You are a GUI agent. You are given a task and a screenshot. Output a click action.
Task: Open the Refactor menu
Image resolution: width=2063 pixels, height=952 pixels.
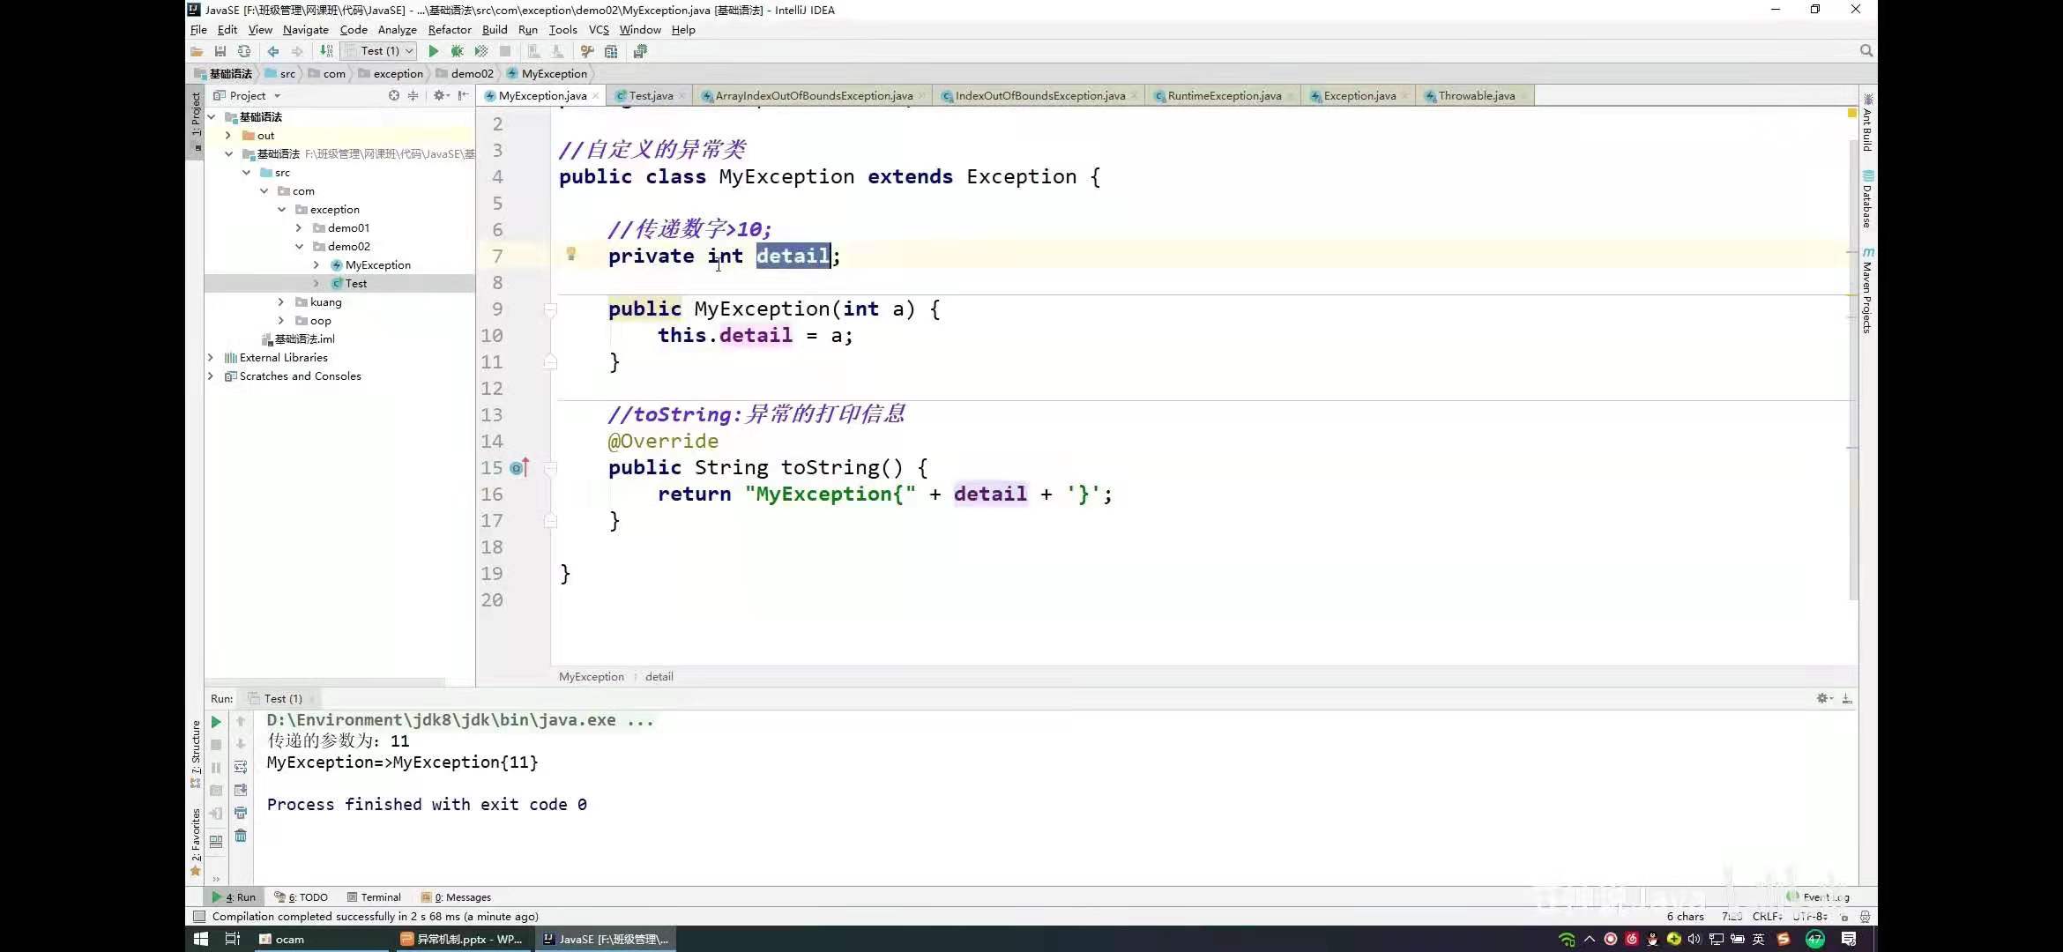pos(449,29)
